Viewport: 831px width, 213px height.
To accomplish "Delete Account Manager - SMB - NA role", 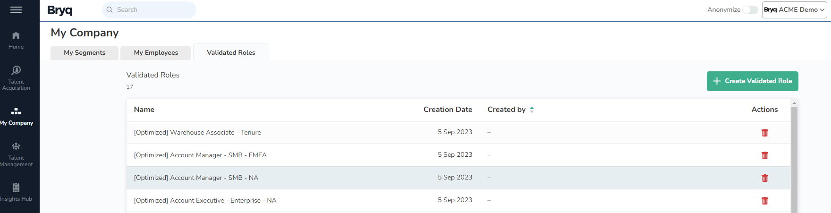I will (x=764, y=178).
